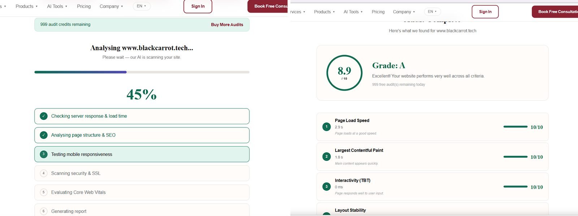
Task: Open the EN language dropdown in left header
Action: pyautogui.click(x=142, y=6)
